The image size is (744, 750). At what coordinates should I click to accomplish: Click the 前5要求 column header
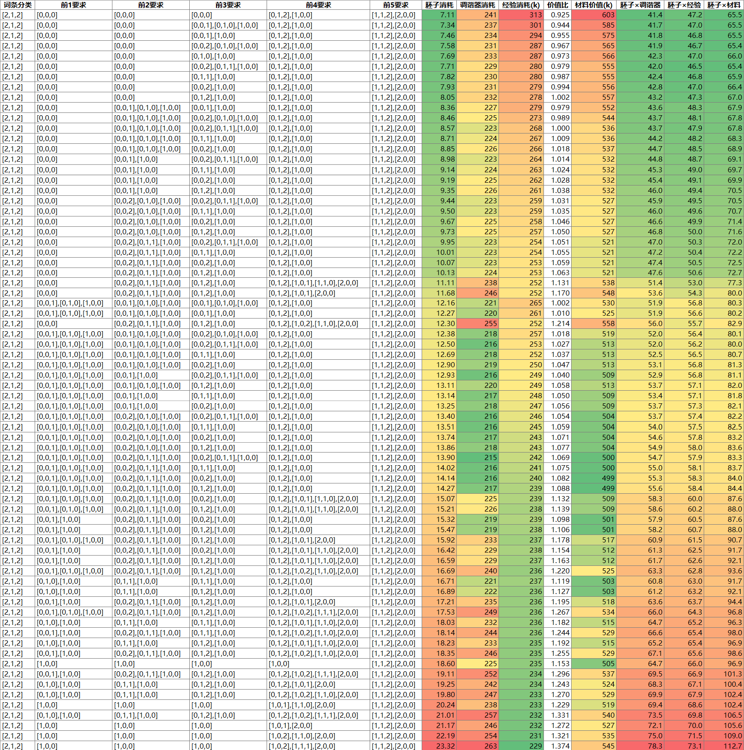point(395,5)
